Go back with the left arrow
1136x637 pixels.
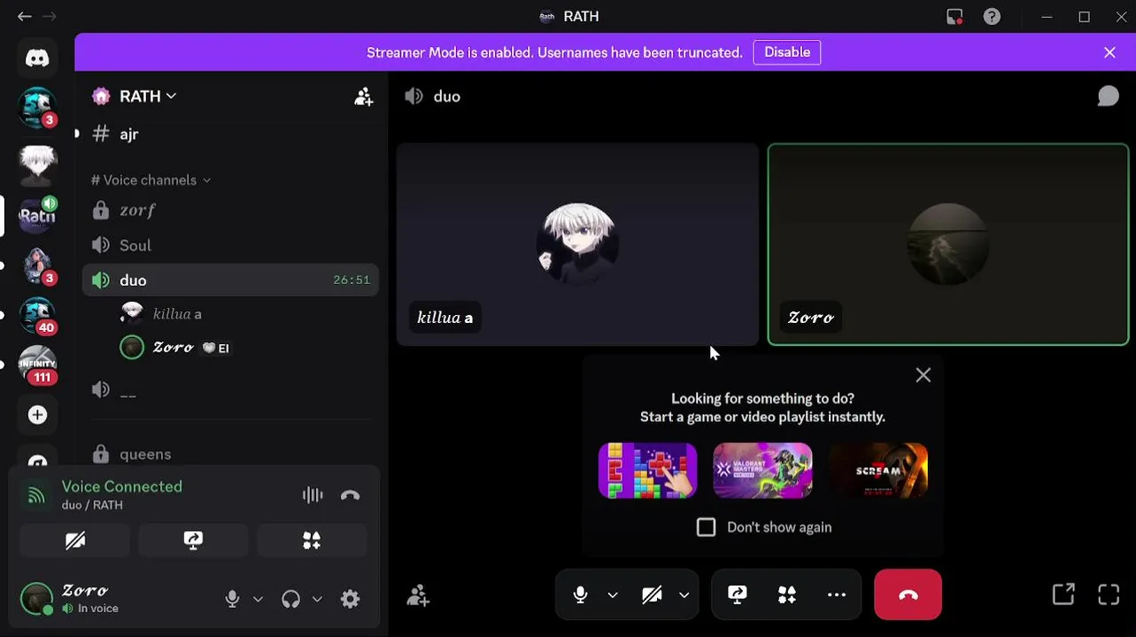pyautogui.click(x=25, y=16)
